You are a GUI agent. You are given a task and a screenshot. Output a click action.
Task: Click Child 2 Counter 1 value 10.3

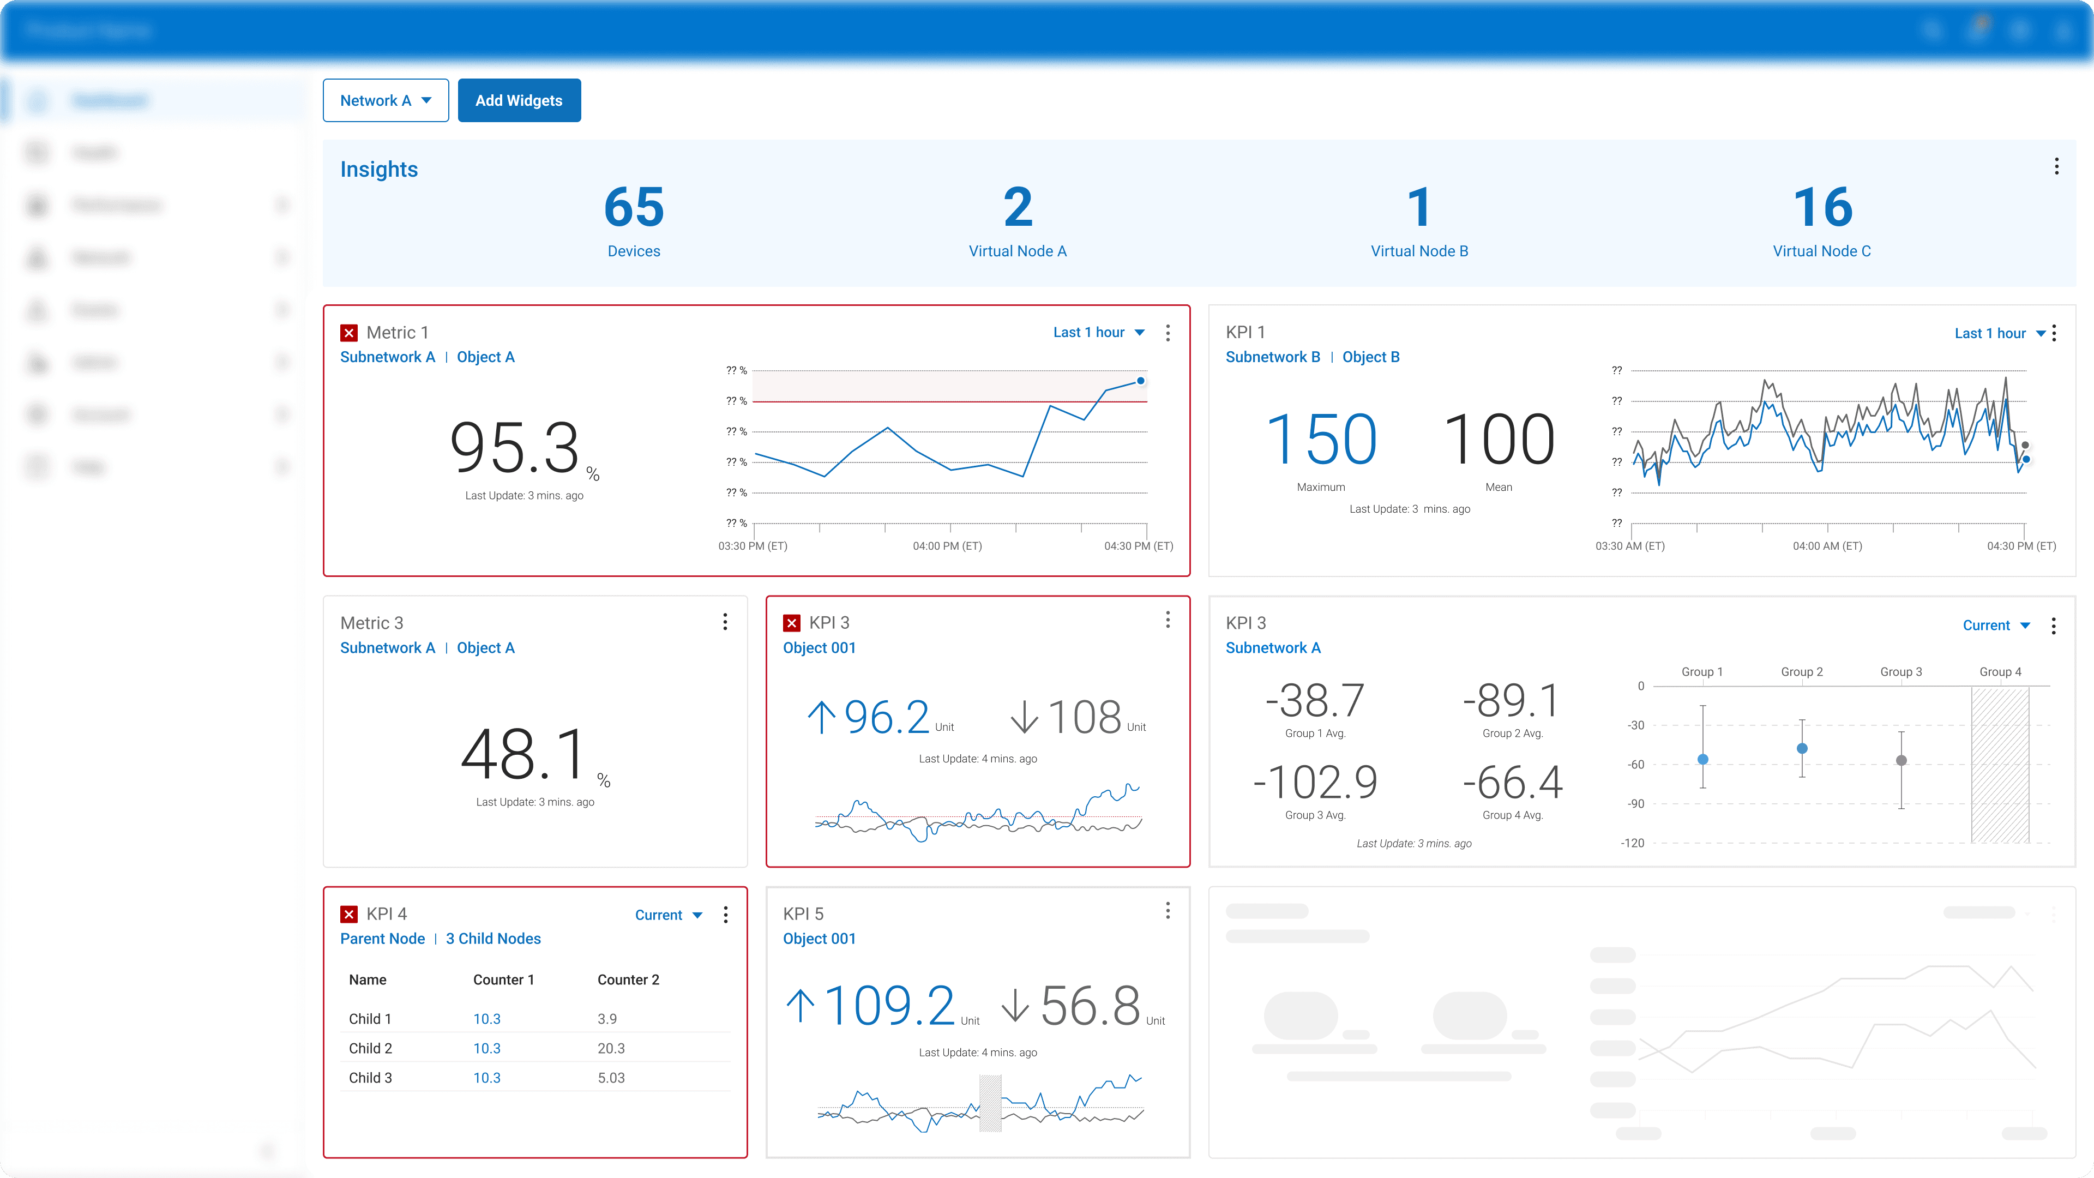click(486, 1048)
